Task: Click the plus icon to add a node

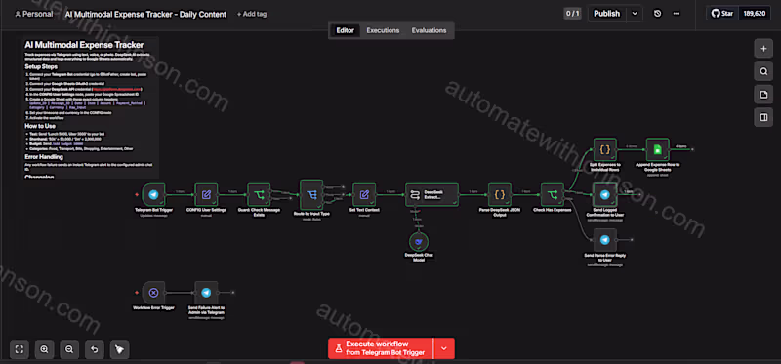Action: click(x=763, y=49)
